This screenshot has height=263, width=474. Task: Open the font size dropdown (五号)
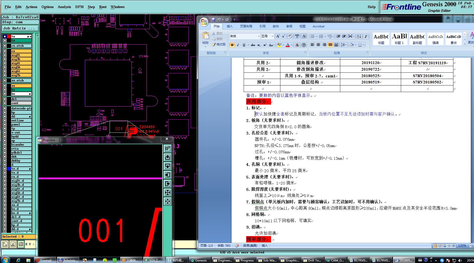tap(272, 36)
